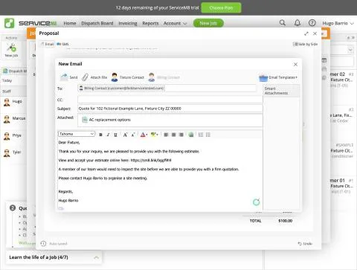
Task: Click the CC input field
Action: pyautogui.click(x=170, y=100)
